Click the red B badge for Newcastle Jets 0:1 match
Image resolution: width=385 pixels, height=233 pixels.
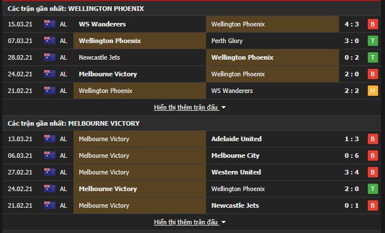tap(373, 205)
